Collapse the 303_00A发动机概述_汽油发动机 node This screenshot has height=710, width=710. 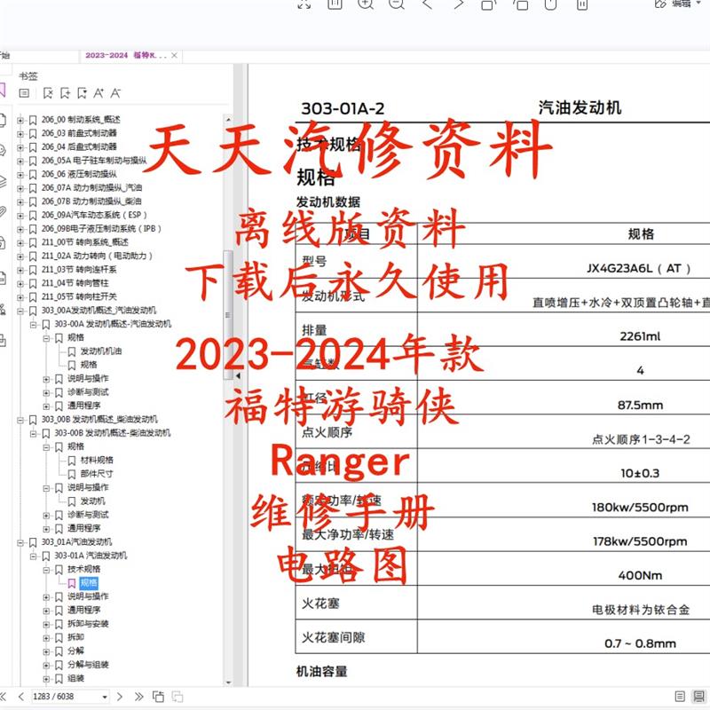20,312
